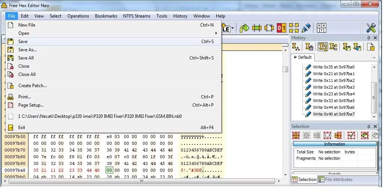The width and height of the screenshot is (385, 193).
Task: Open settings via wrench and screwdriver icon
Action: [x=371, y=28]
